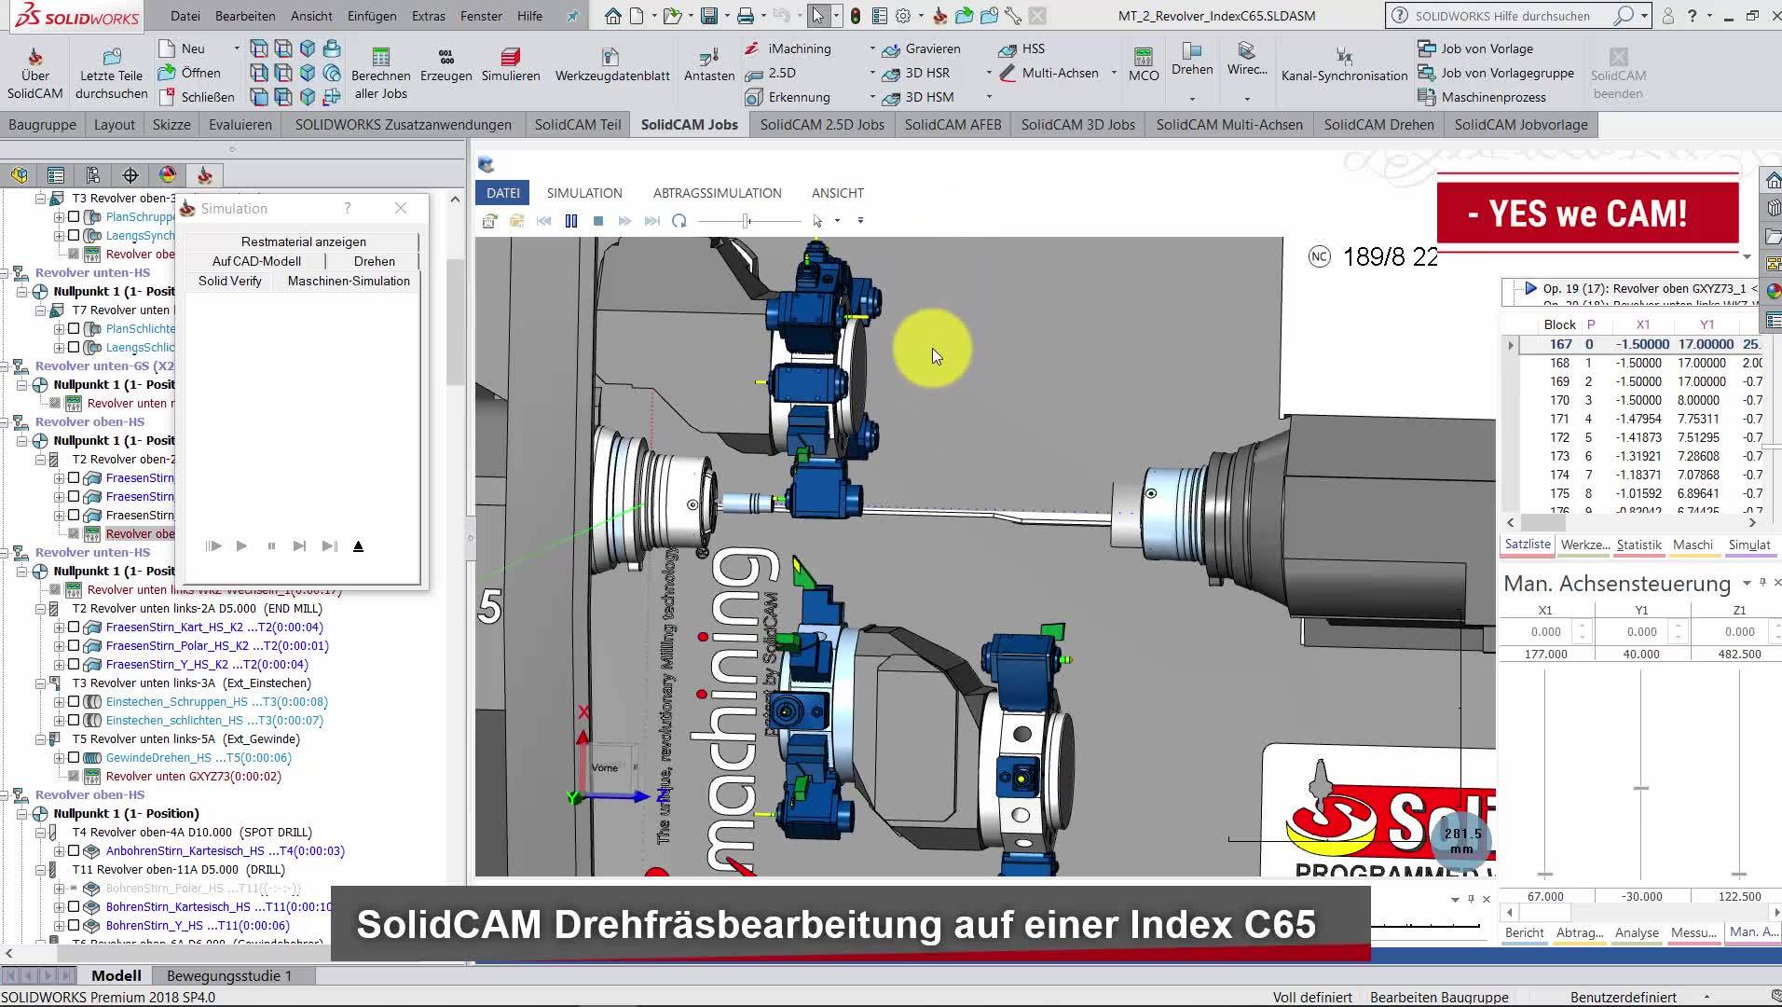The height and width of the screenshot is (1007, 1782).
Task: Collapse T5 Revolver unten links-5A node
Action: coord(40,739)
